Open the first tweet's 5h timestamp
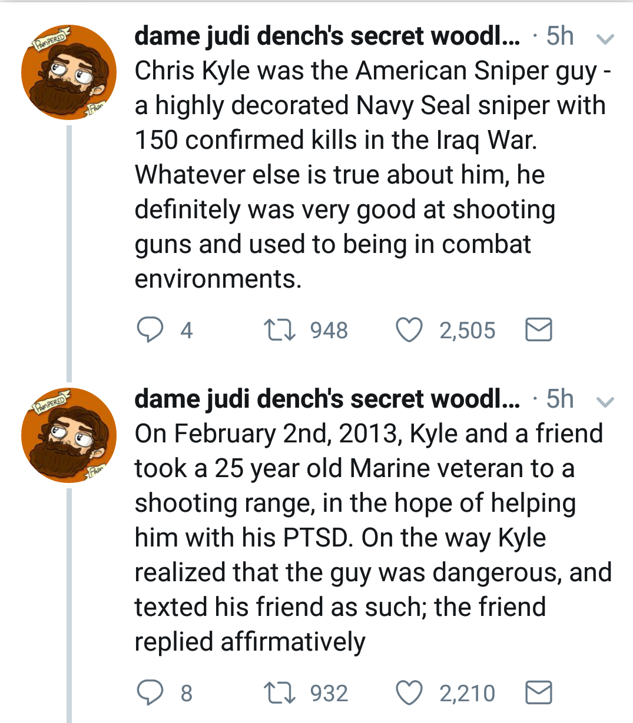Viewport: 633px width, 723px height. pos(559,36)
